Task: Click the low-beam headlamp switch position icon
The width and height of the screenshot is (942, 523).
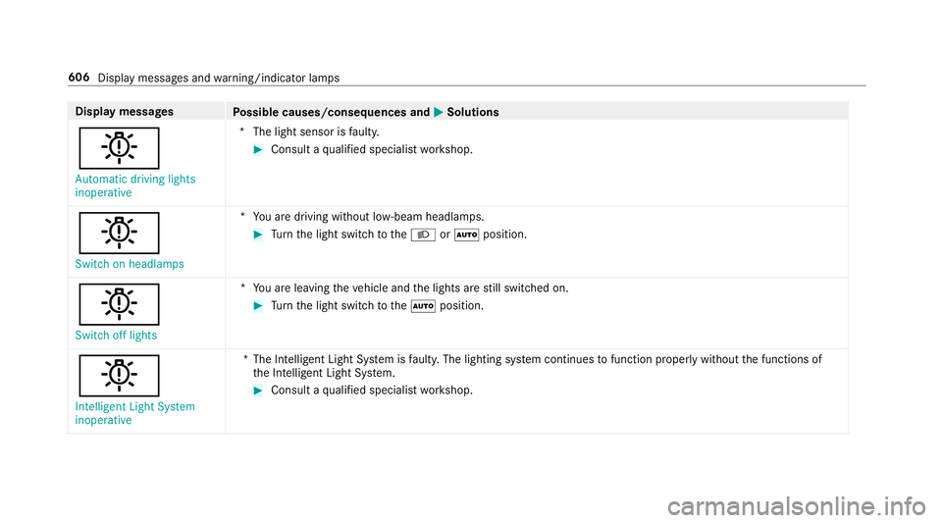Action: click(x=423, y=235)
